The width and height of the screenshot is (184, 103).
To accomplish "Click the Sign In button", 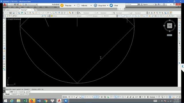I will 144,4.
